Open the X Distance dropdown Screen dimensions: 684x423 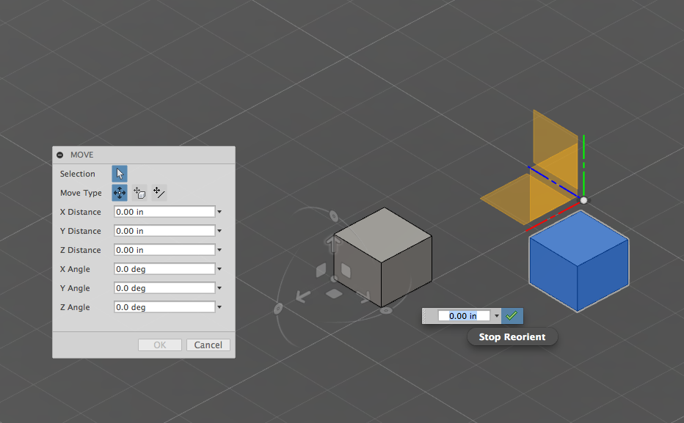pos(219,211)
